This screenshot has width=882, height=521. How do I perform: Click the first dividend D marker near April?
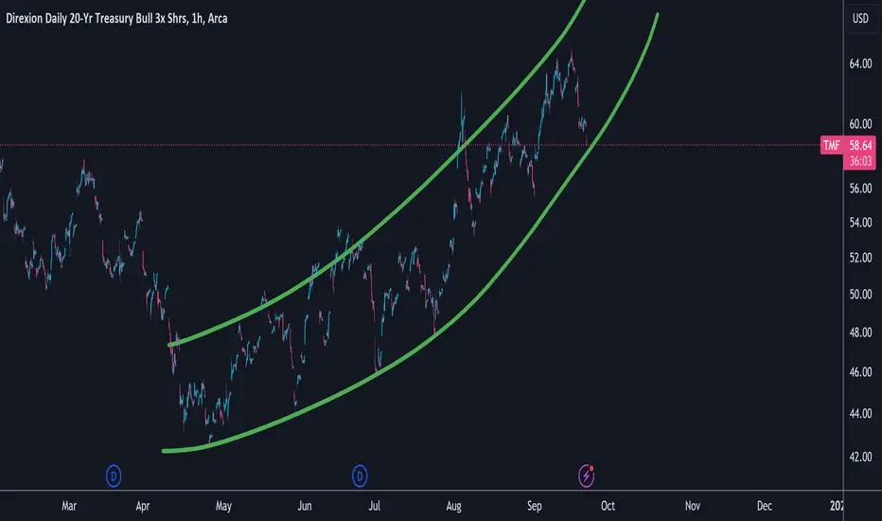pos(114,476)
